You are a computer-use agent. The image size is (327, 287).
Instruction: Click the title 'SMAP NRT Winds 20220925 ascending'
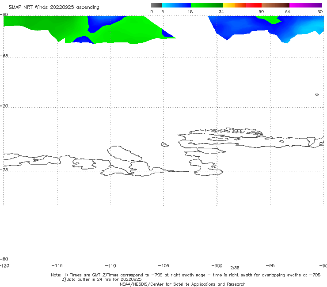tap(54, 8)
